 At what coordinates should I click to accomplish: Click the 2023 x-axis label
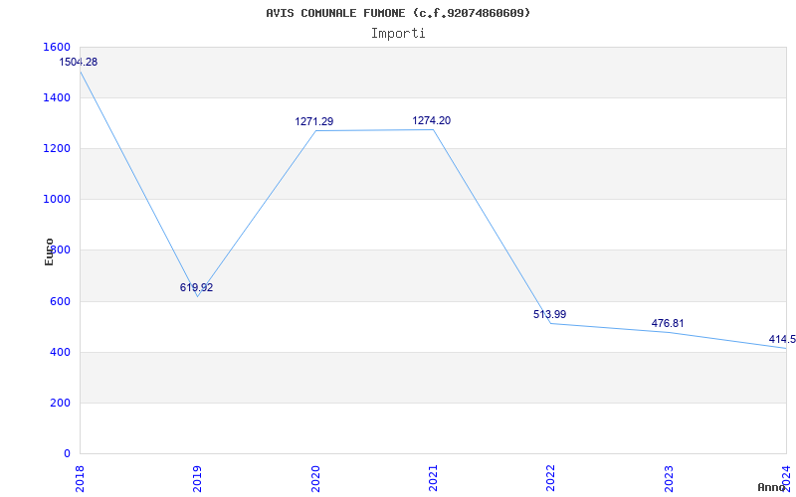pos(669,478)
